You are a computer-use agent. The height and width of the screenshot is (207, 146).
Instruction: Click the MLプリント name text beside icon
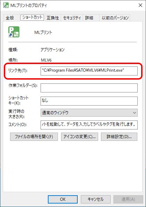coord(43,32)
